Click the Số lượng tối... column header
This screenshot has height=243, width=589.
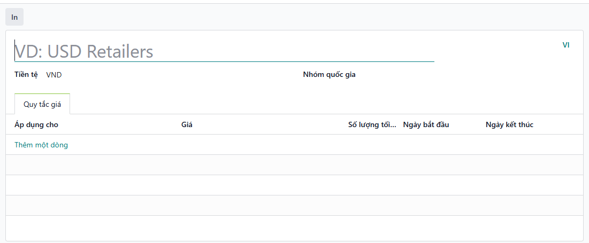pos(372,124)
